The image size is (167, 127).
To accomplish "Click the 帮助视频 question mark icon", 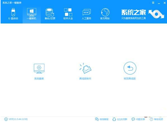I will pyautogui.click(x=151, y=119).
